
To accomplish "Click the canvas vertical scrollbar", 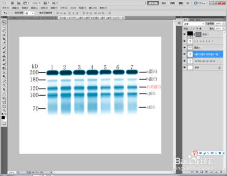I will point(174,95).
